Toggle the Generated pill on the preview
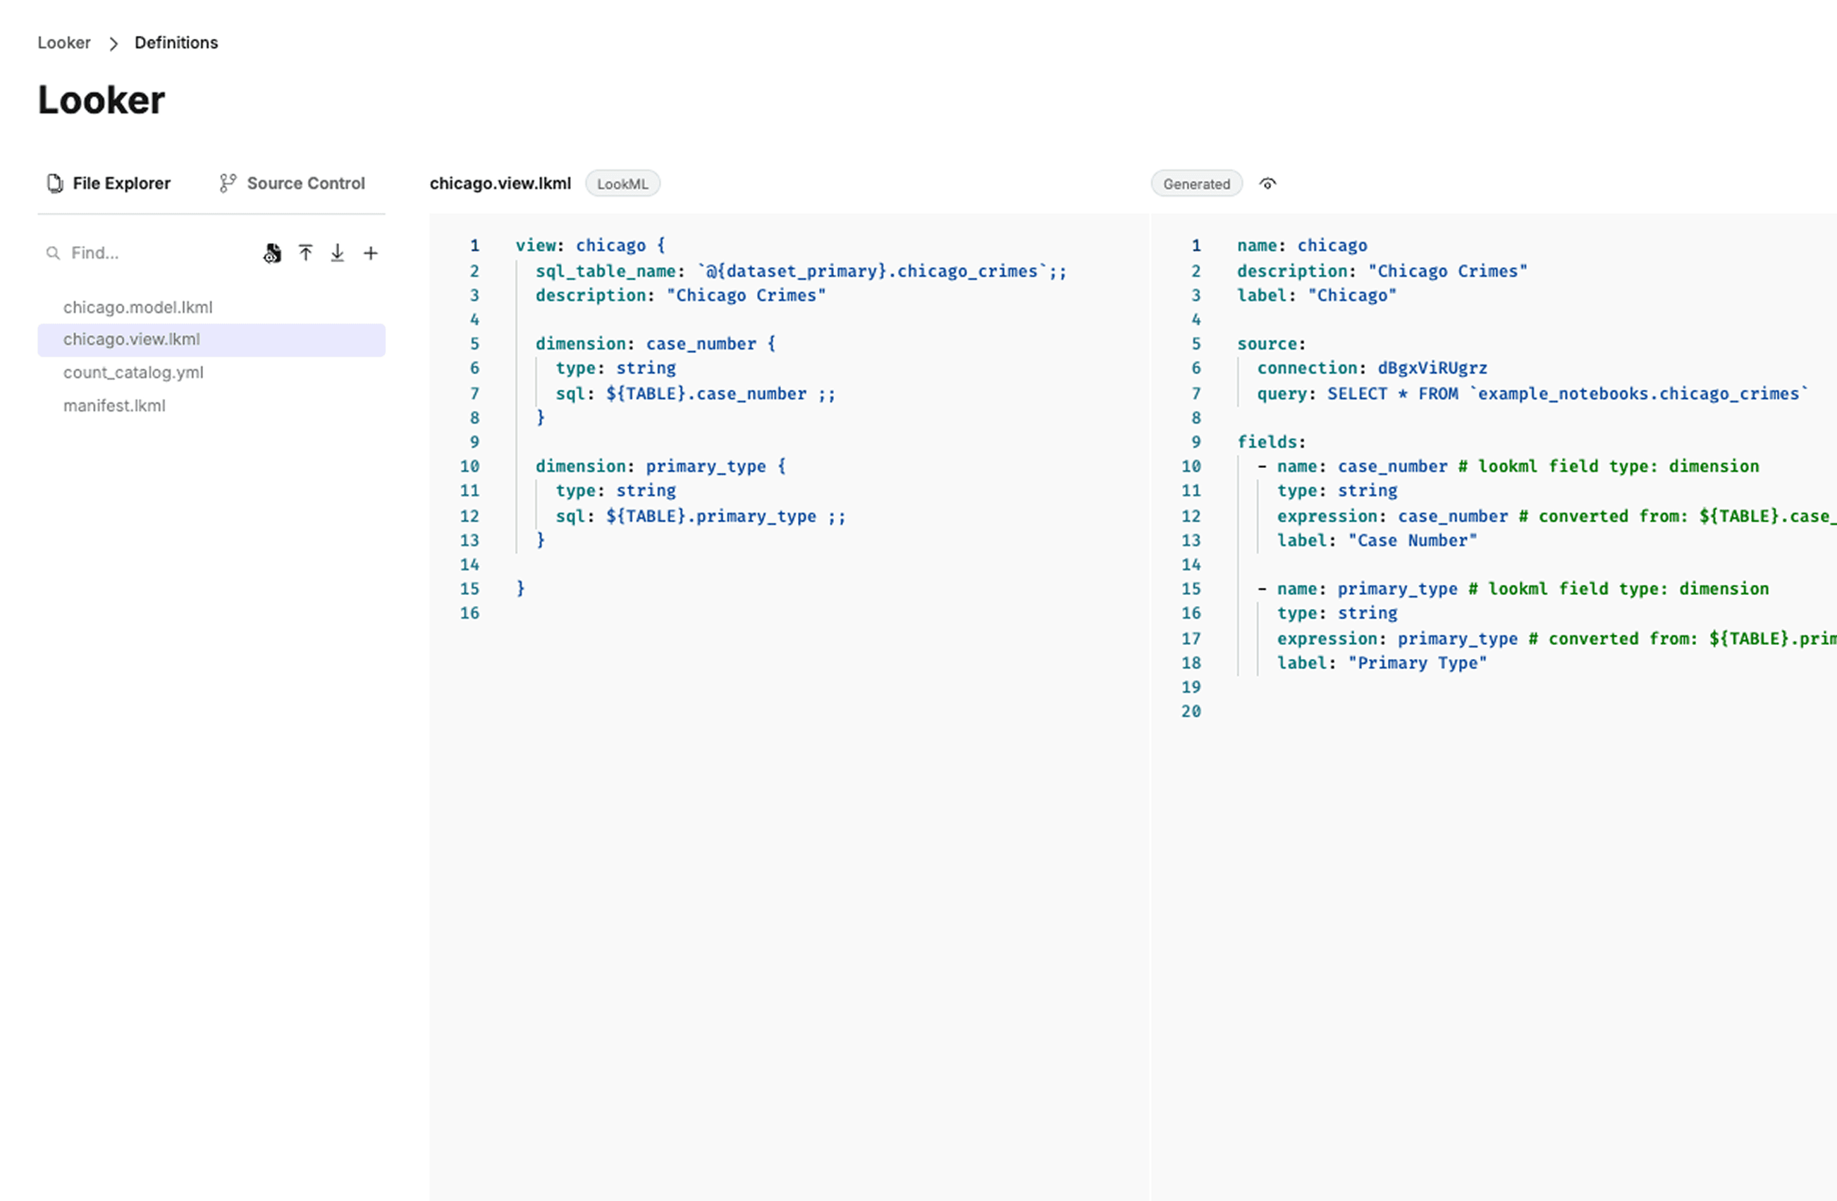Screen dimensions: 1837x1201 coord(1196,184)
